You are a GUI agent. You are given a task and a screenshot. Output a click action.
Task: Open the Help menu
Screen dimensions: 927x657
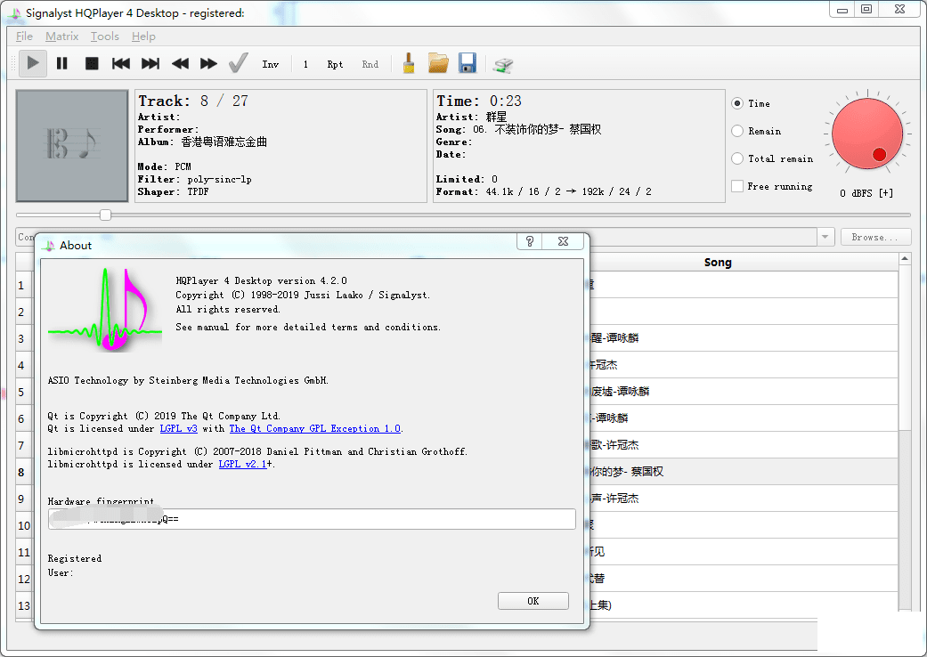click(143, 36)
